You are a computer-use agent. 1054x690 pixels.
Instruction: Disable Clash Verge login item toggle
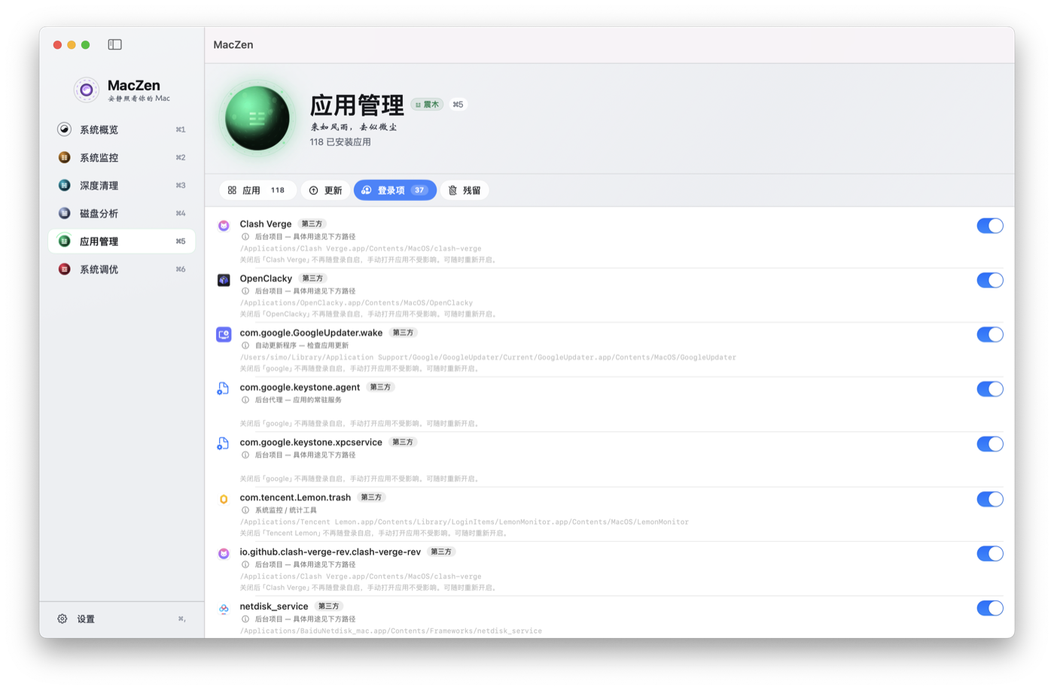[990, 226]
